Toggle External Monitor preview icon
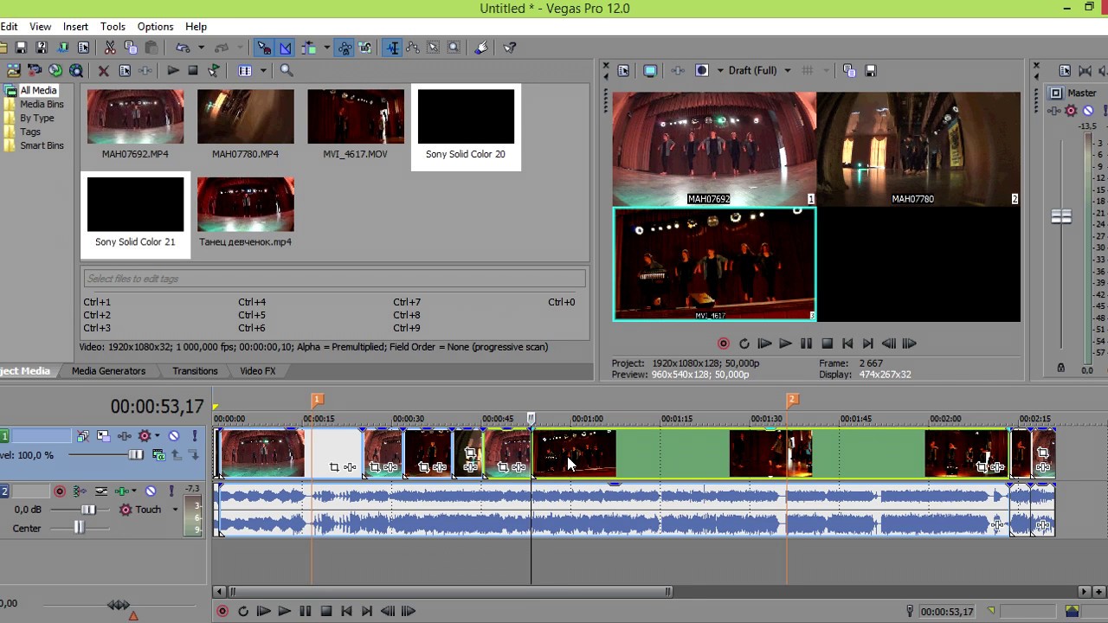 [x=650, y=71]
